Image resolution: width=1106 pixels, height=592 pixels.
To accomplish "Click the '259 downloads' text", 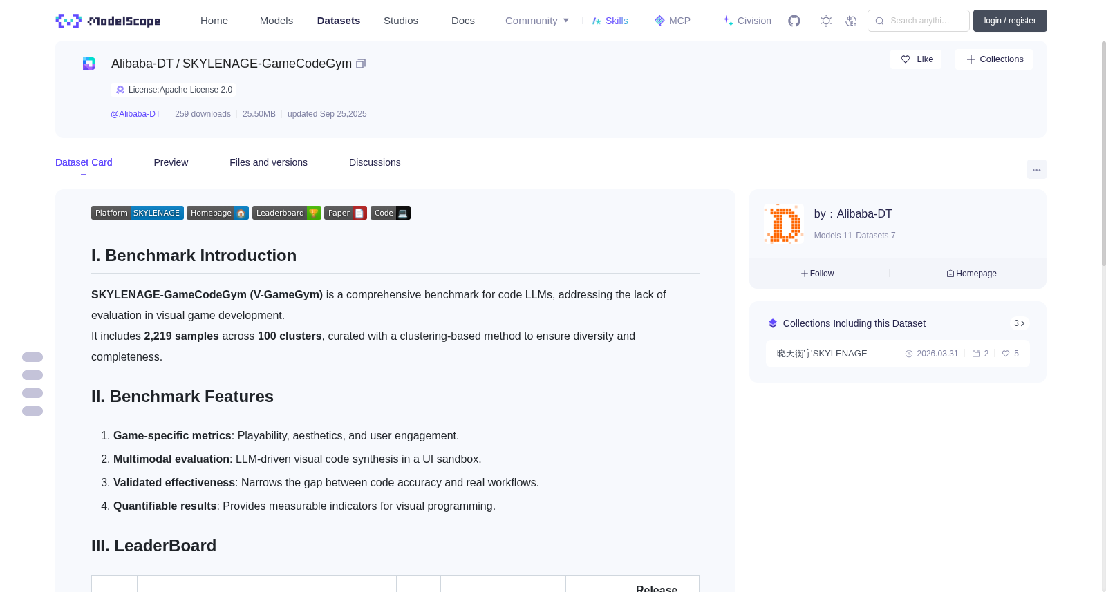I will point(203,114).
